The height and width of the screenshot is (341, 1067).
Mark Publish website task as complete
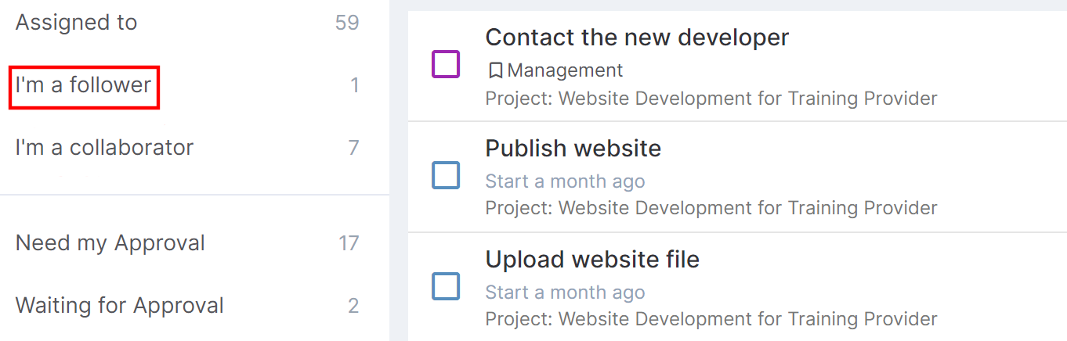click(x=446, y=175)
